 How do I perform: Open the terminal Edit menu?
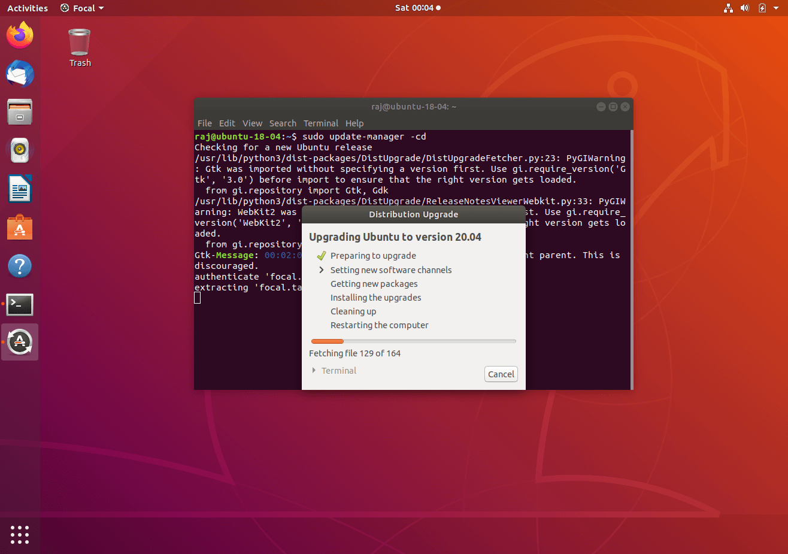tap(227, 123)
